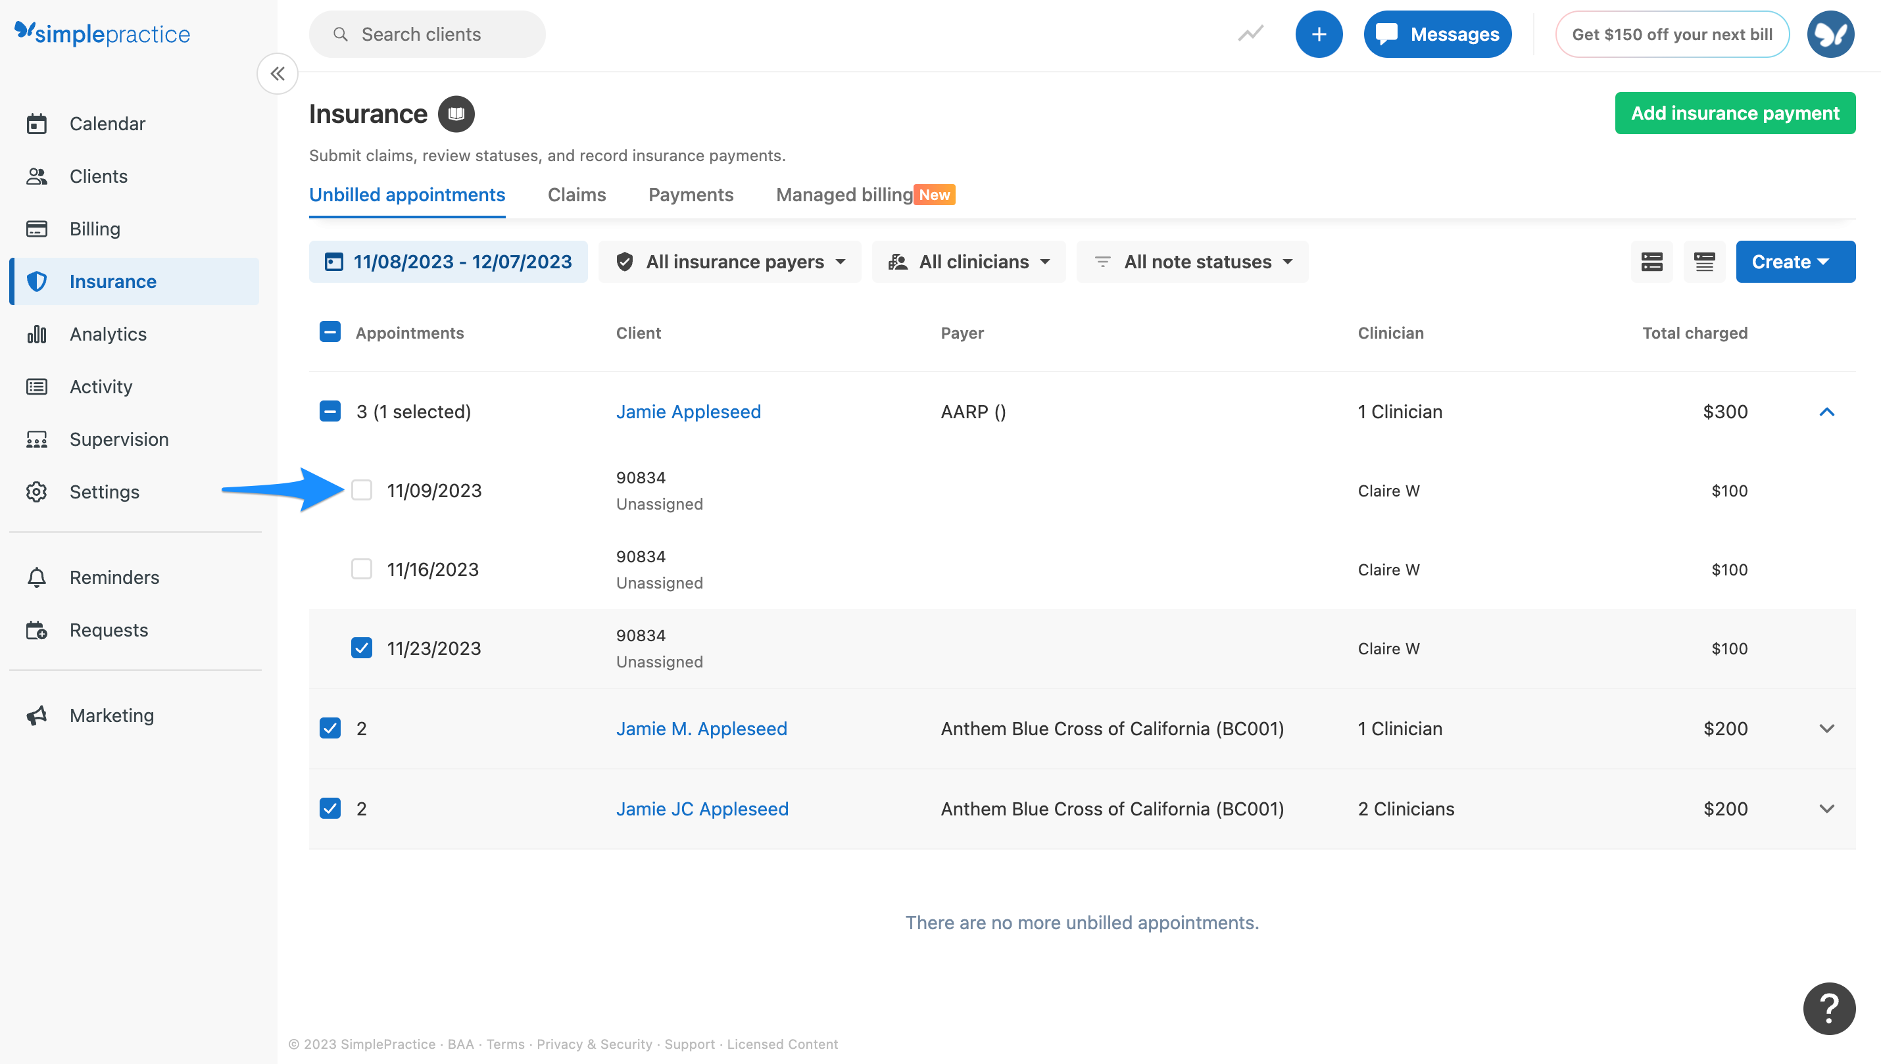
Task: Open the profile avatar menu
Action: [1830, 34]
